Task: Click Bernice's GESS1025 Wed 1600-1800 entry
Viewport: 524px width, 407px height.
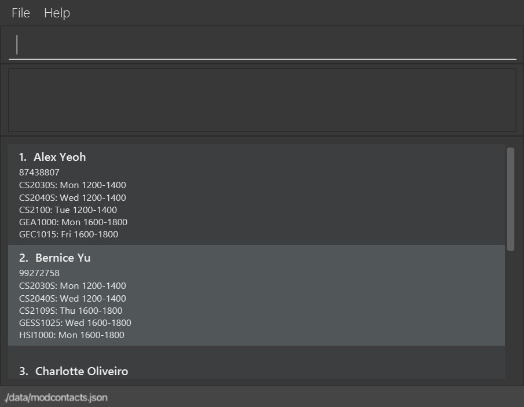Action: (75, 323)
